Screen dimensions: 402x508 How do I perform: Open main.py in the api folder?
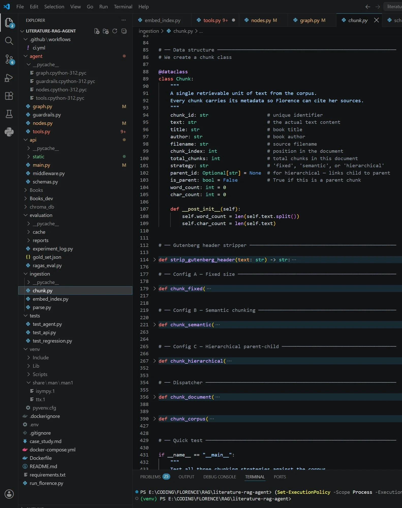(75, 165)
